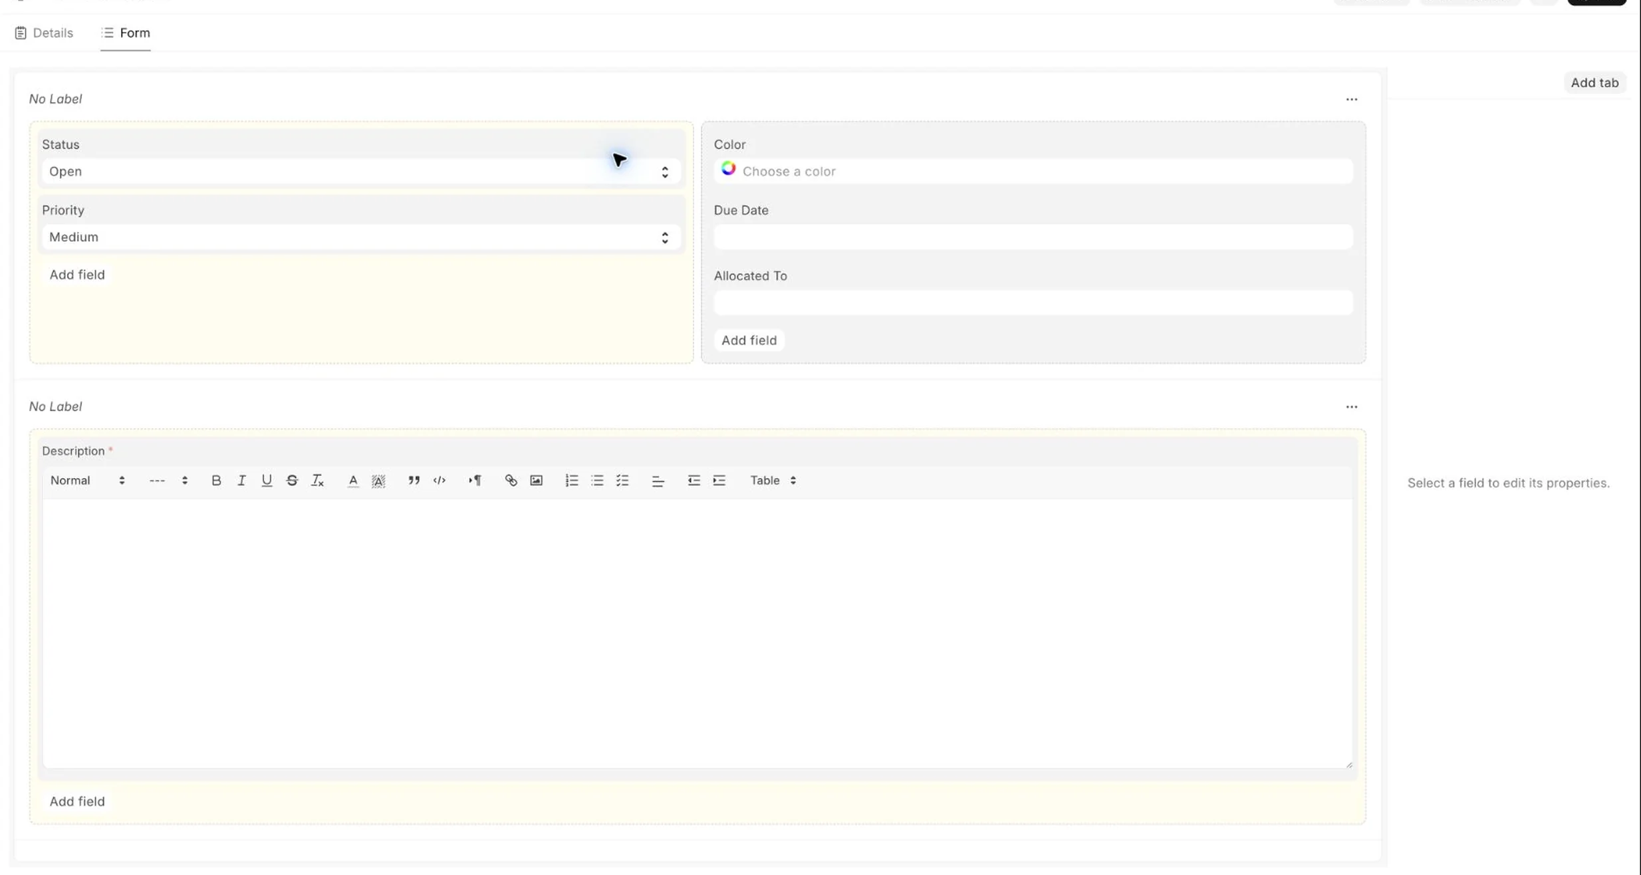Insert an image into Description
1641x875 pixels.
(x=536, y=480)
